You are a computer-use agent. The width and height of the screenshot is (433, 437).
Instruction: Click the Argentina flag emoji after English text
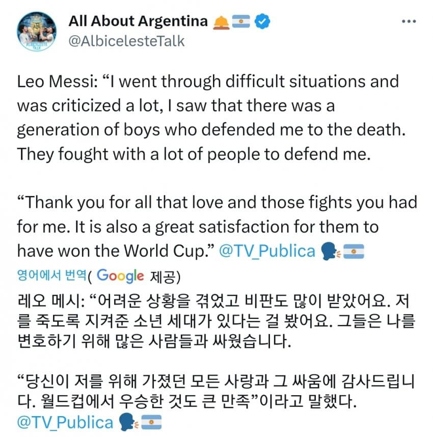353,251
